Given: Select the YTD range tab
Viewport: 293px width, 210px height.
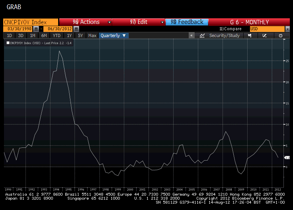Looking at the screenshot, I should coord(57,35).
